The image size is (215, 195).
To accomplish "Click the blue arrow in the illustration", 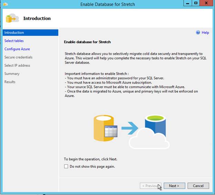I will tap(130, 128).
